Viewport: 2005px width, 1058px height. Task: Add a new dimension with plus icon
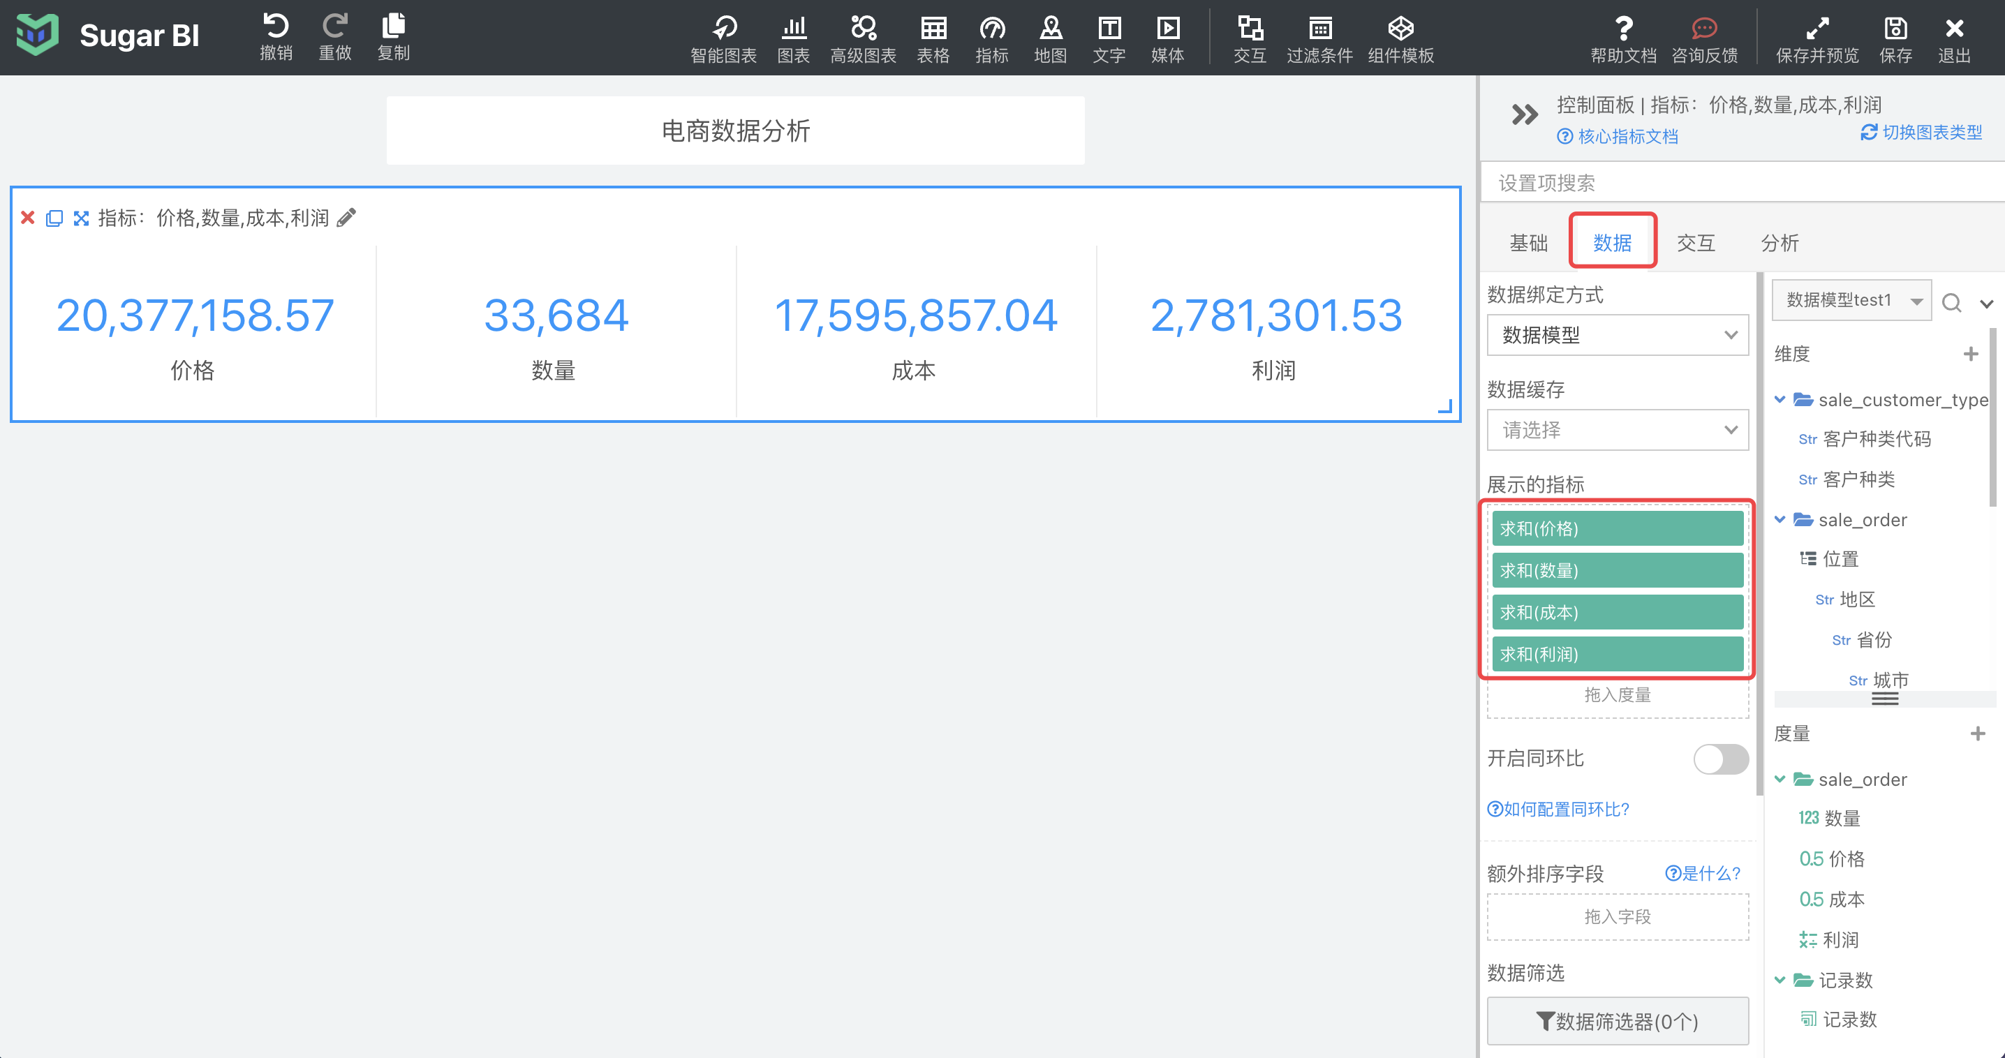tap(1971, 354)
